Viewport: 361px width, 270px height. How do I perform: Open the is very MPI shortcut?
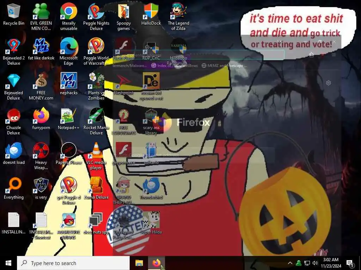pos(41,188)
